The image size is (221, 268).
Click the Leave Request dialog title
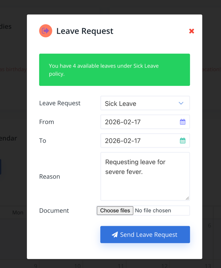pyautogui.click(x=85, y=31)
